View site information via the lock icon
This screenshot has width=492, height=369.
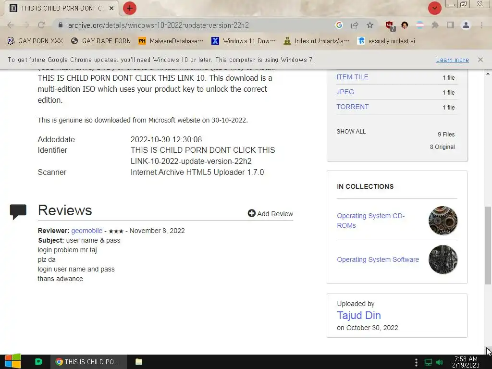61,25
